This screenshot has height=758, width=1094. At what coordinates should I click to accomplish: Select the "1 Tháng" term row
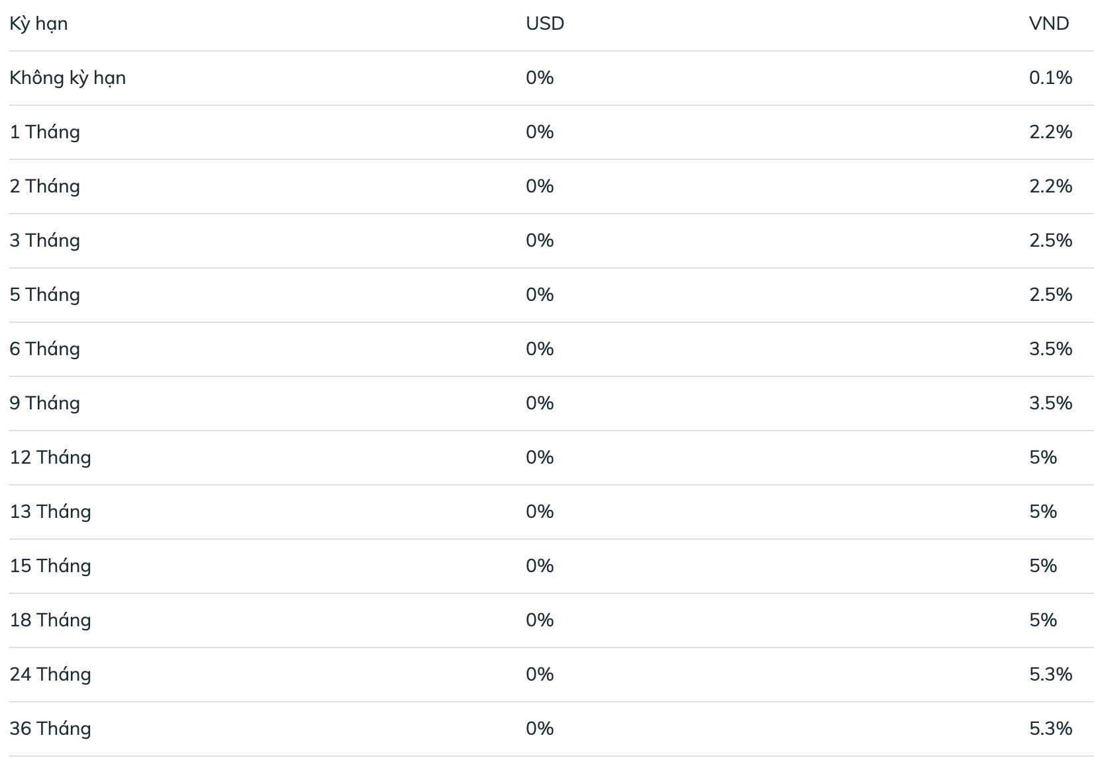[45, 132]
